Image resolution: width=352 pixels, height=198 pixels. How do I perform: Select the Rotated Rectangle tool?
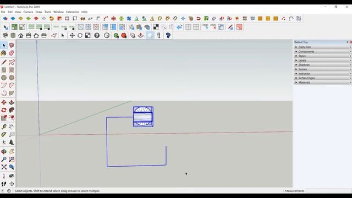point(12,70)
